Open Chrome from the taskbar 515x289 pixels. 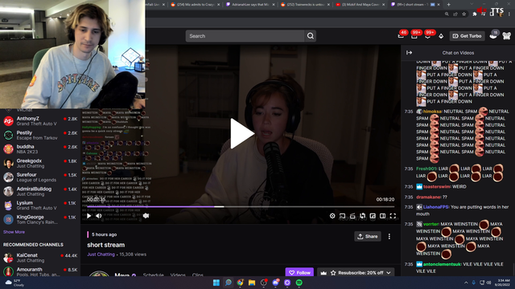pyautogui.click(x=240, y=283)
